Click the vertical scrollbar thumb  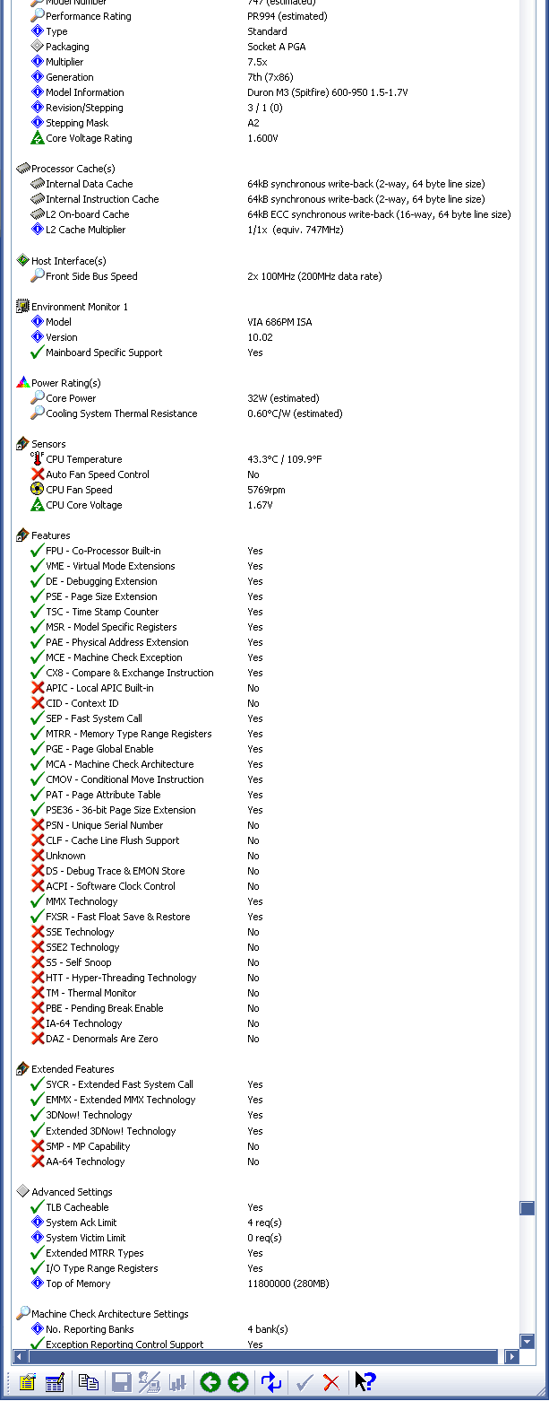(528, 1208)
